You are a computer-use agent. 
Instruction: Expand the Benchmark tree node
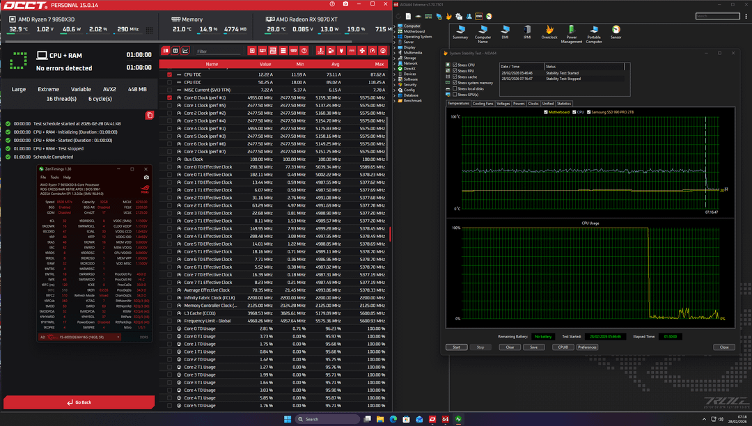tap(395, 100)
